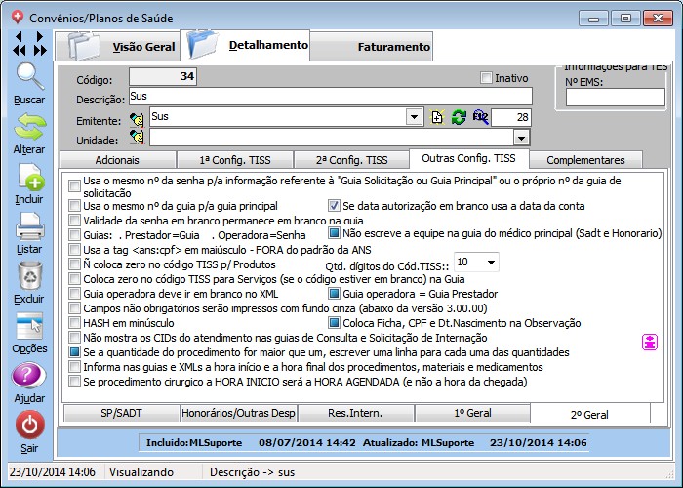Expand the Emitente dropdown
The image size is (683, 488).
tap(414, 117)
